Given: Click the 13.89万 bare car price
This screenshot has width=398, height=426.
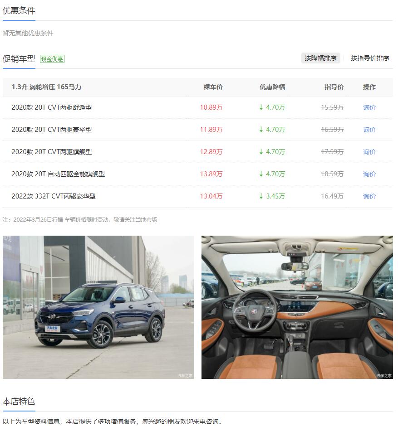Looking at the screenshot, I should [x=211, y=174].
